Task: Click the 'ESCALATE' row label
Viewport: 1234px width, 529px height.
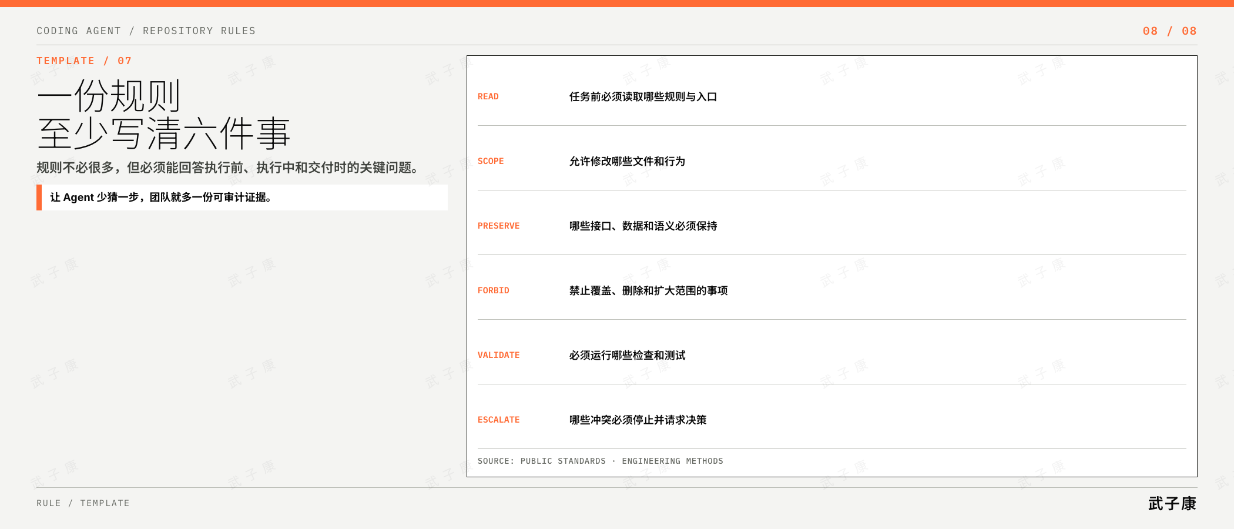Action: coord(498,420)
